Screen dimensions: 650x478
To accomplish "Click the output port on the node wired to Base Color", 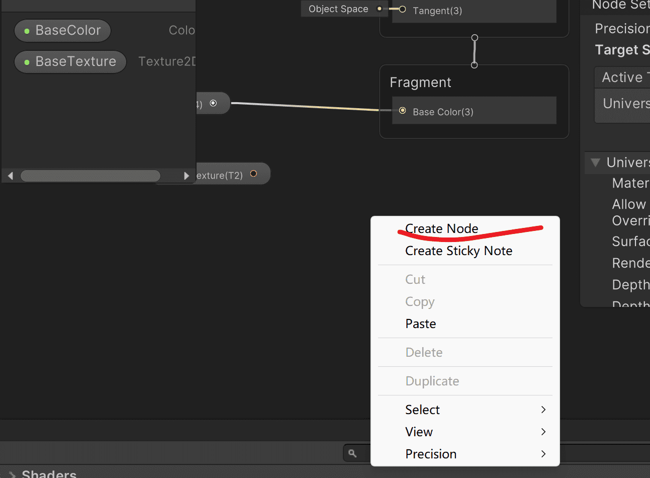I will point(213,103).
